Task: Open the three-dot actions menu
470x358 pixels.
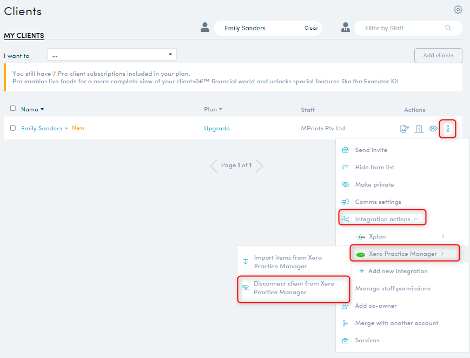Action: (447, 128)
